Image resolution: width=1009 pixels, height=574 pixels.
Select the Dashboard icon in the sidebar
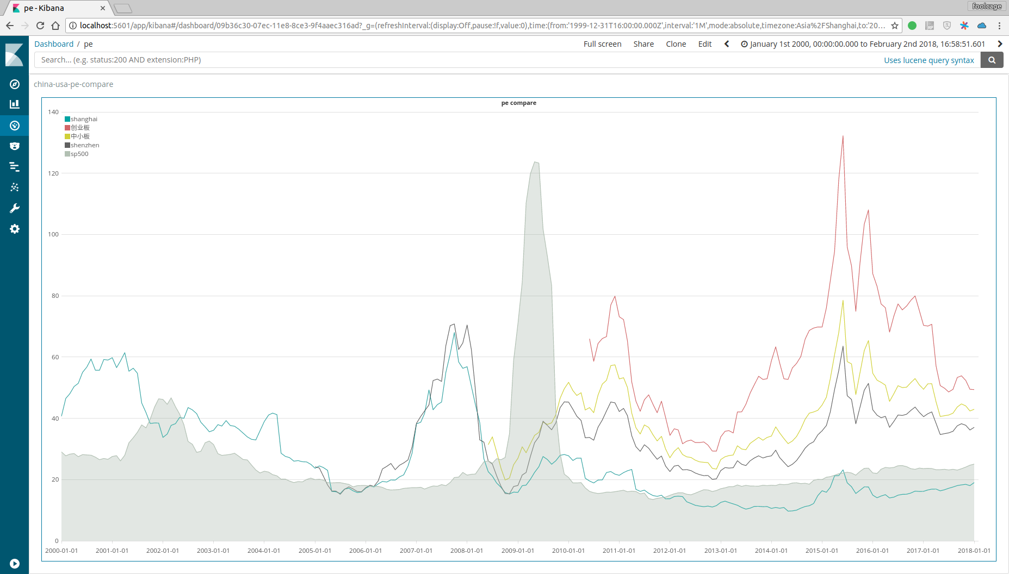pyautogui.click(x=15, y=126)
